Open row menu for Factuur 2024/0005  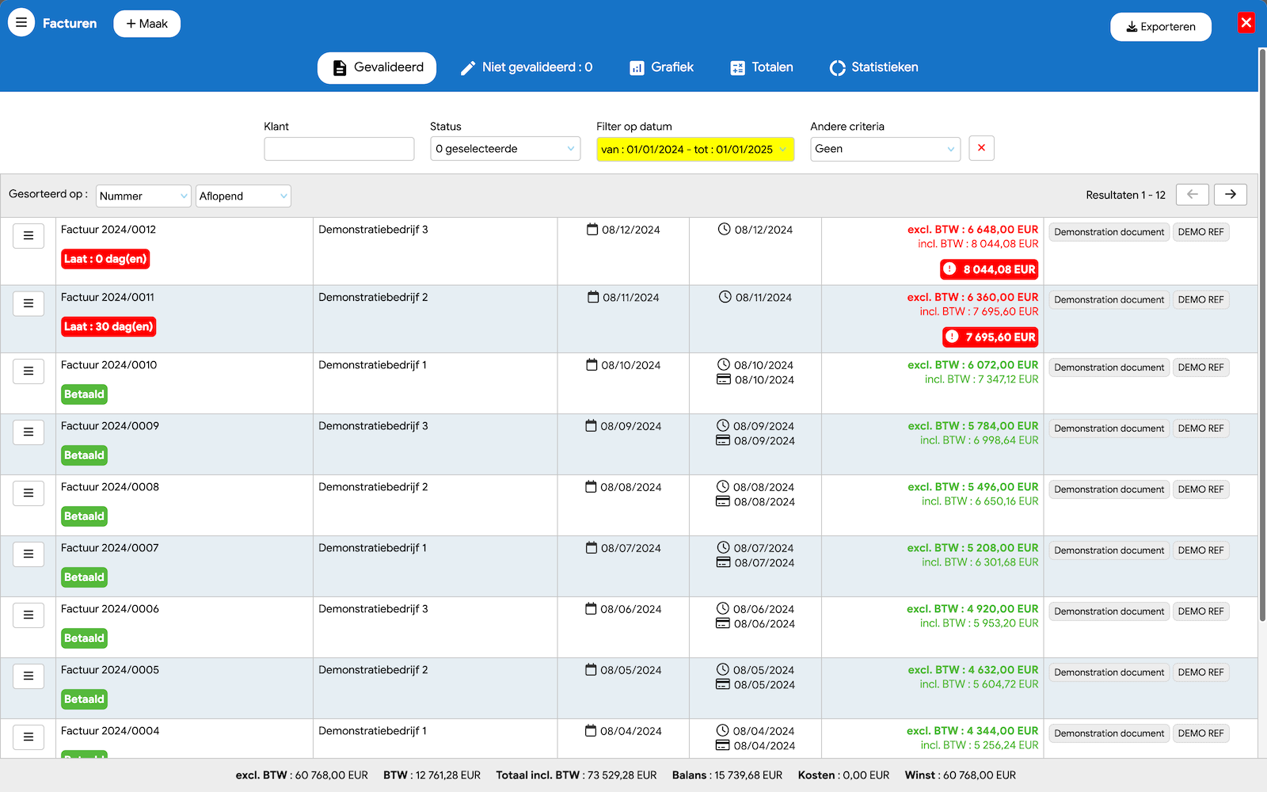(29, 676)
